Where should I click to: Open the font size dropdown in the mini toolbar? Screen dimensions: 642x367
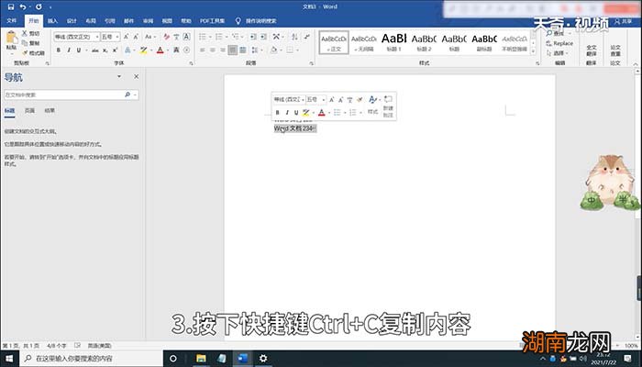315,99
